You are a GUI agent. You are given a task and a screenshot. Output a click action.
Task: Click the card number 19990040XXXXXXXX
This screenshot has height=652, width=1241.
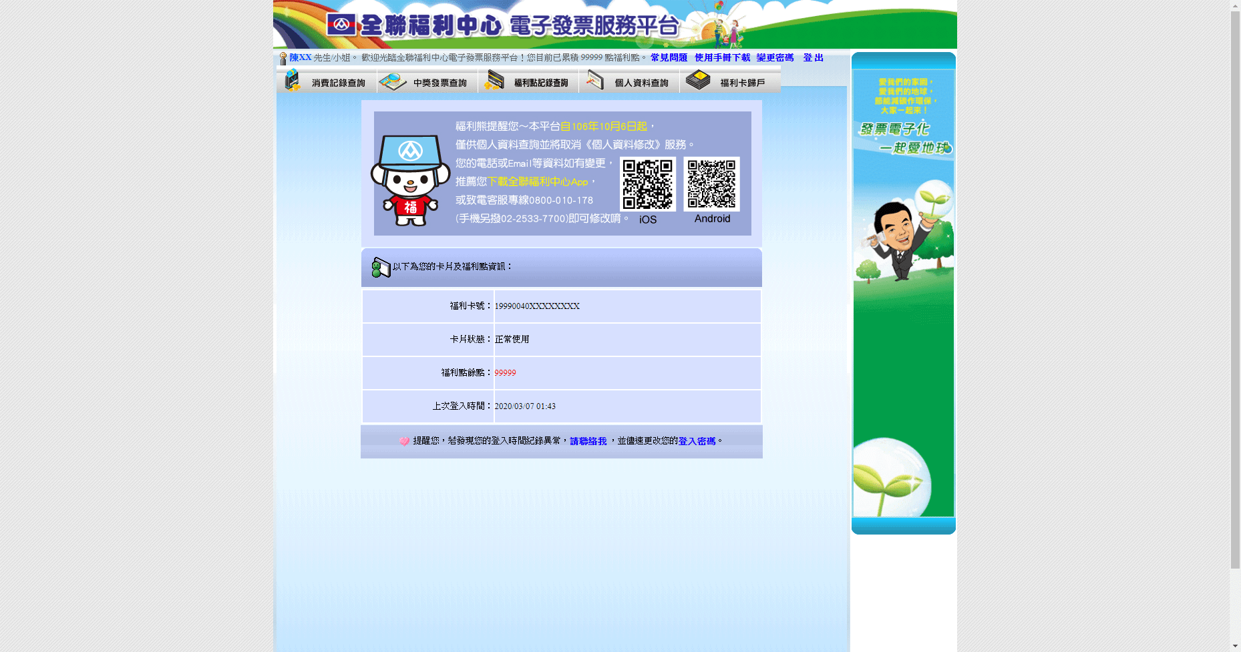pos(537,306)
